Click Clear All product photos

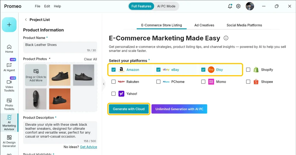click(x=90, y=59)
